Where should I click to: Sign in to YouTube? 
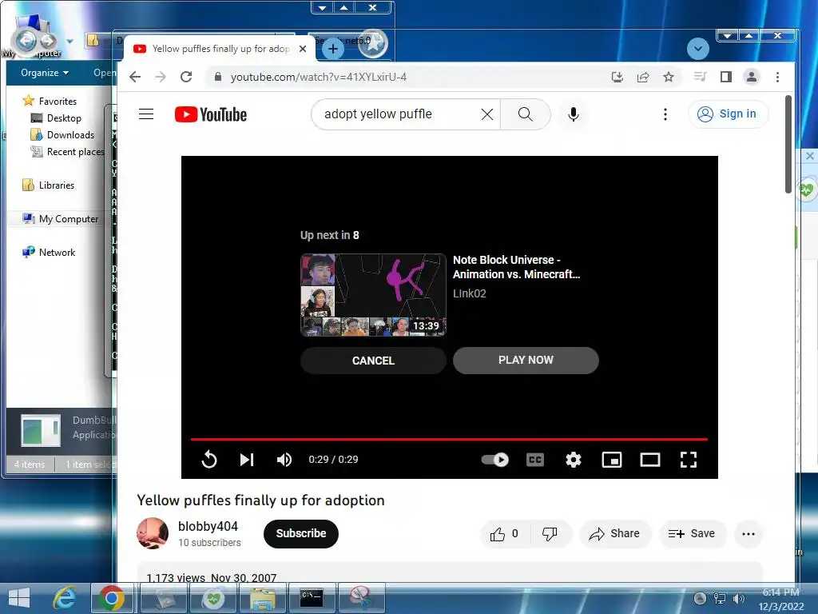tap(728, 114)
